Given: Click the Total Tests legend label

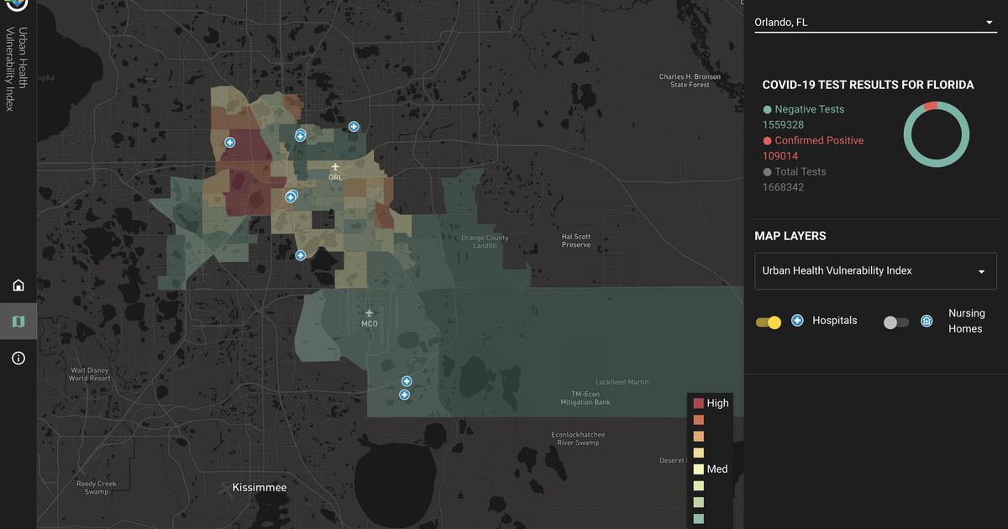Looking at the screenshot, I should tap(801, 171).
